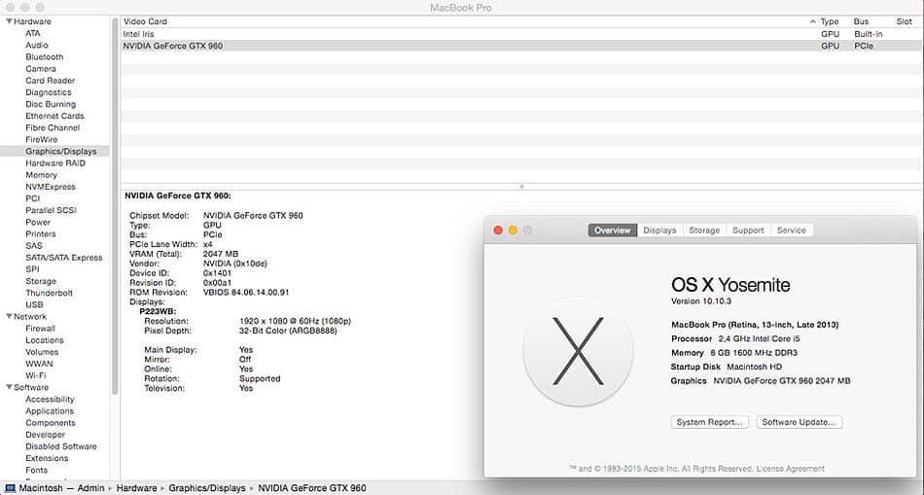Select Memory in the sidebar

pos(41,174)
